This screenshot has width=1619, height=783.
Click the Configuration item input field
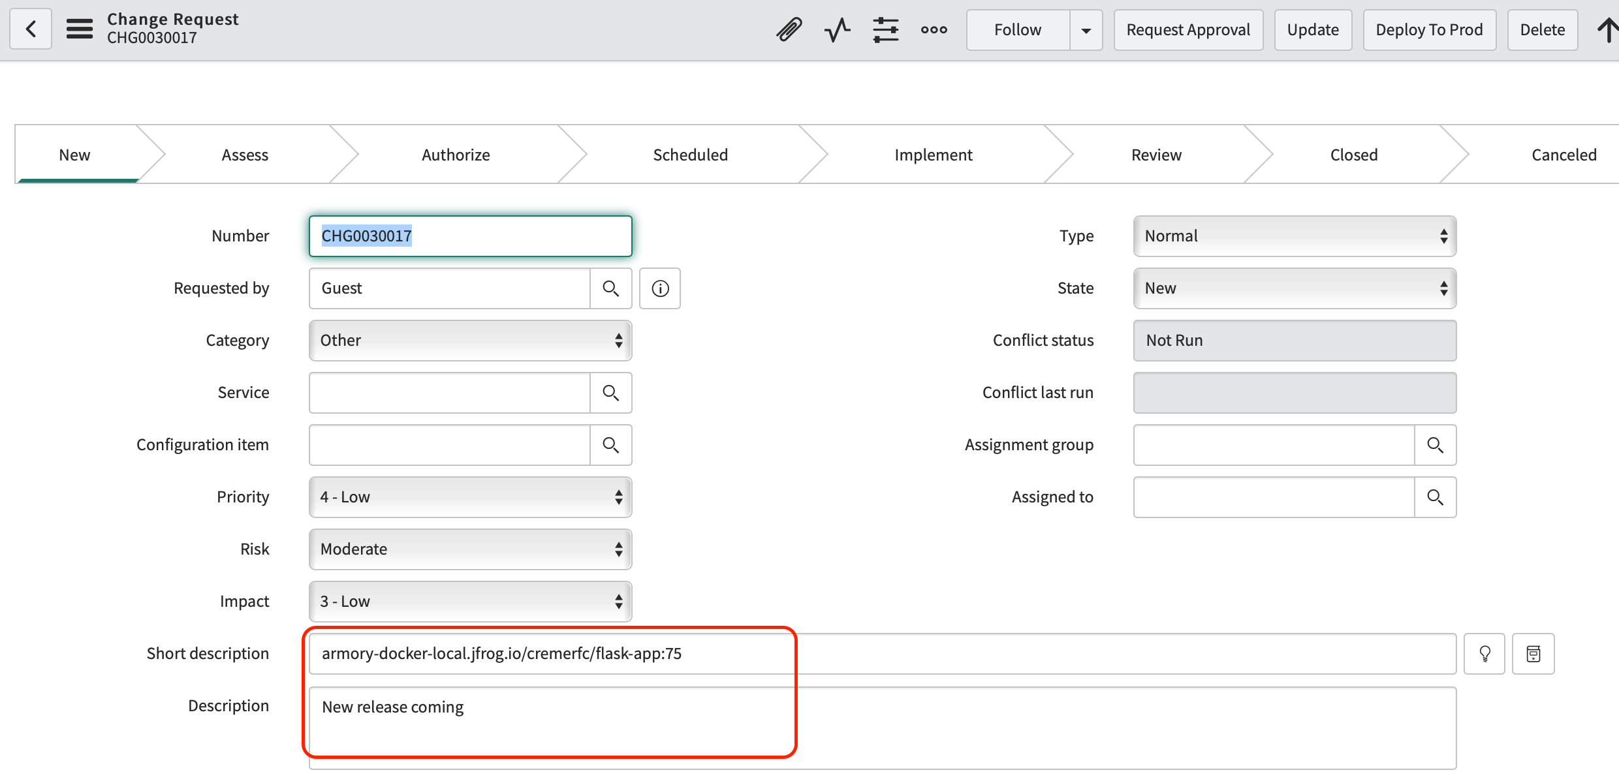(449, 445)
